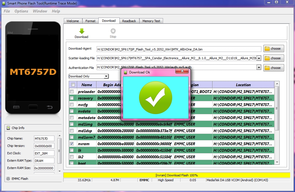Click the Download-Agent file path field
295x192 pixels.
pyautogui.click(x=179, y=49)
